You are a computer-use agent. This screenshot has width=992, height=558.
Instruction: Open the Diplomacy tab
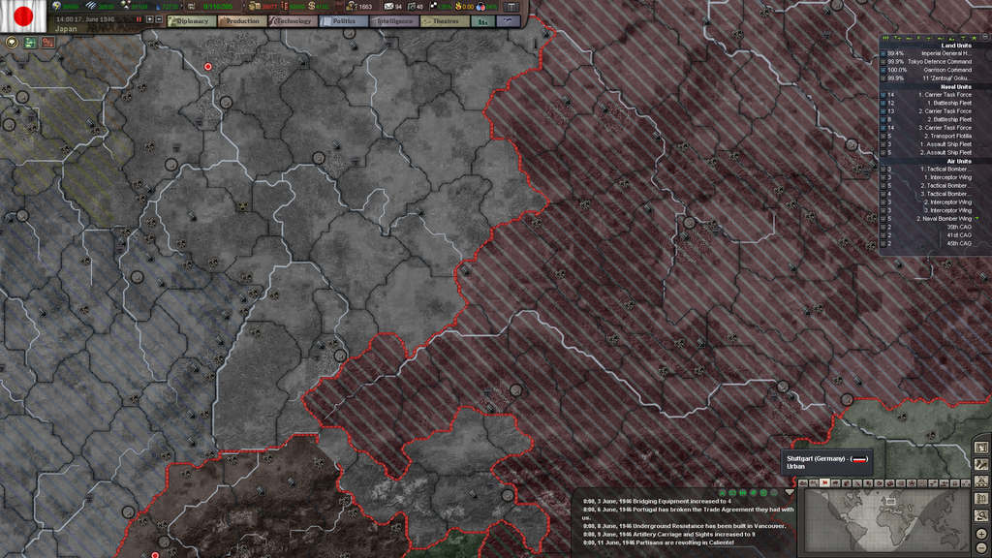(x=192, y=21)
